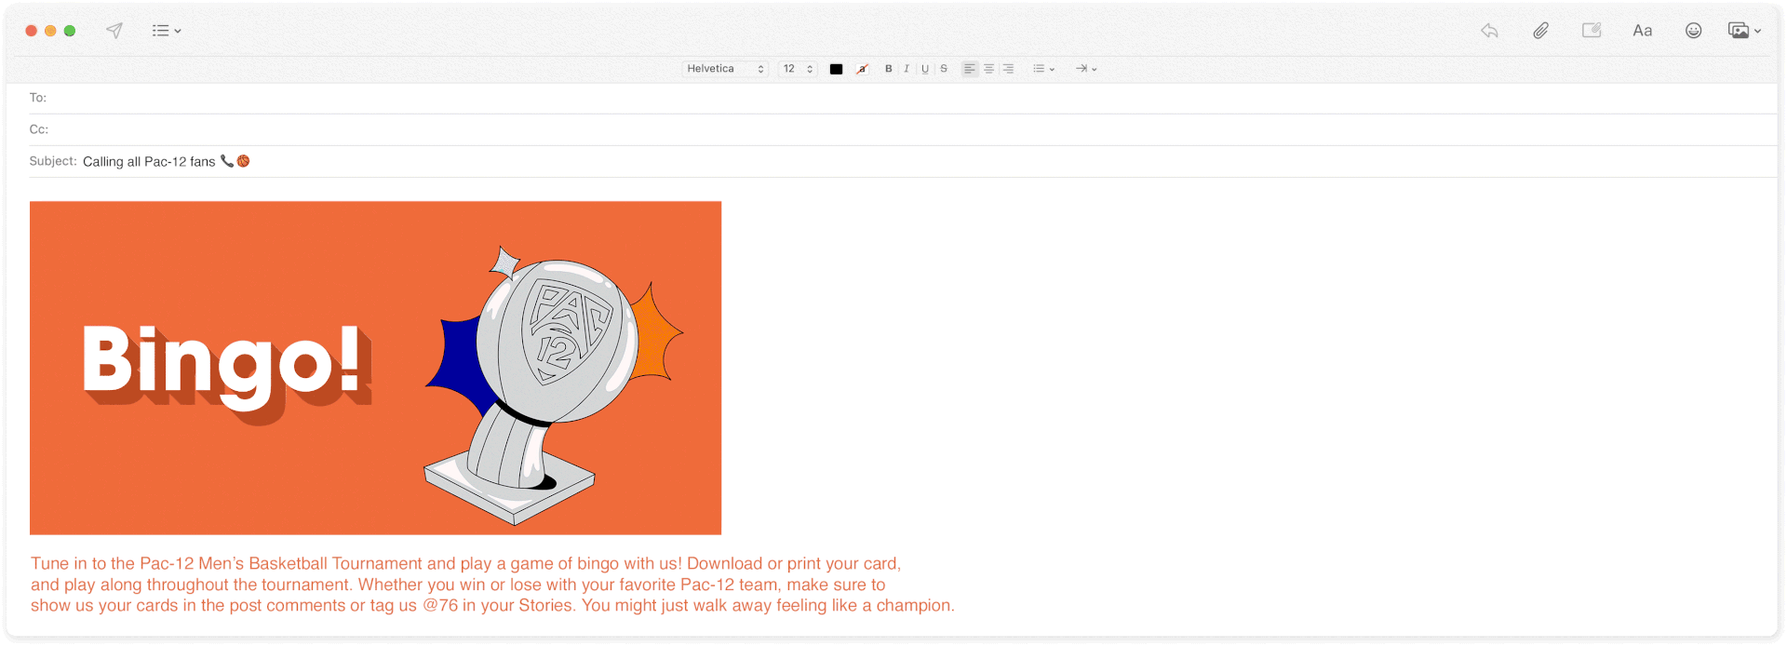
Task: Toggle the format bar with the Aa icon
Action: (1643, 31)
